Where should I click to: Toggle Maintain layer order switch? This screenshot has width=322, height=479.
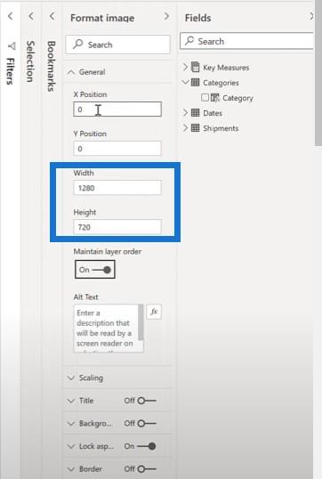coord(95,270)
